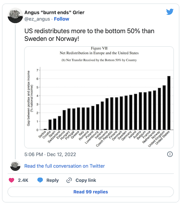Open the 5:06 PM Dec 12, 2022 timestamp

coord(50,155)
